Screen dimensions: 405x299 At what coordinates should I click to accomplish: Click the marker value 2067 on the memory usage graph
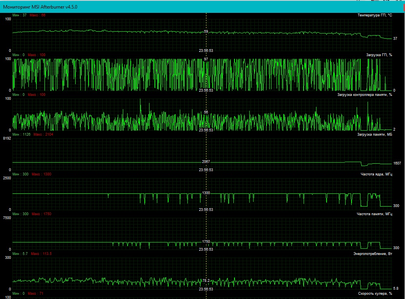[206, 161]
